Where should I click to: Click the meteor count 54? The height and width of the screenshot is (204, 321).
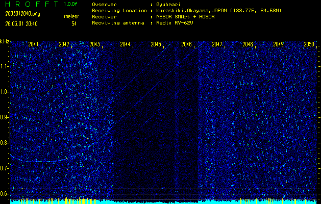(74, 24)
